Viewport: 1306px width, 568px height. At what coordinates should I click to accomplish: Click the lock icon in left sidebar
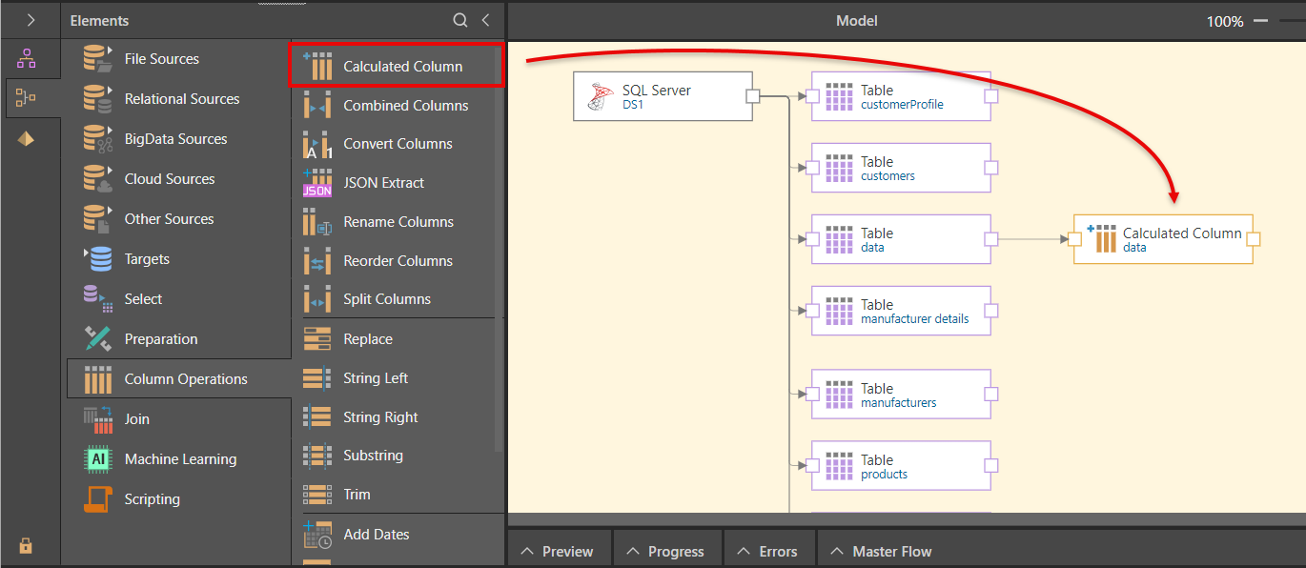tap(26, 546)
